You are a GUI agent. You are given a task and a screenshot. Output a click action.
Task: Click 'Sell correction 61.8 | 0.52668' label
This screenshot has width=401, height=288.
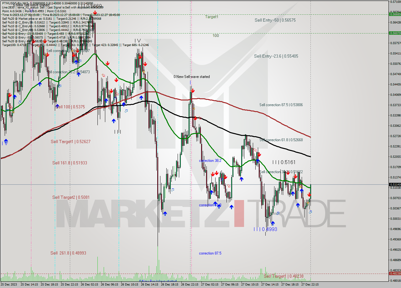coord(281,140)
